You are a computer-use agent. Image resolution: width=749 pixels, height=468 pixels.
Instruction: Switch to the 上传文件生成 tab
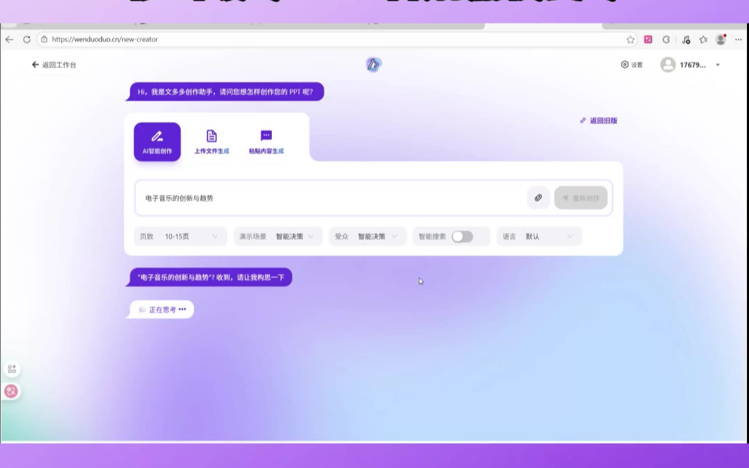(212, 141)
